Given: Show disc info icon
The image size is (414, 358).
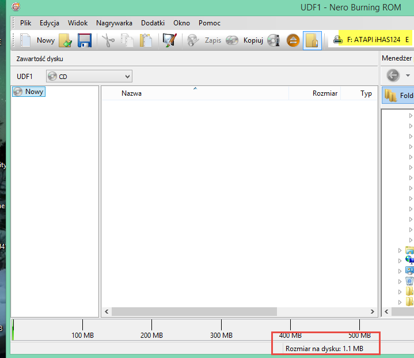Looking at the screenshot, I should [x=274, y=40].
